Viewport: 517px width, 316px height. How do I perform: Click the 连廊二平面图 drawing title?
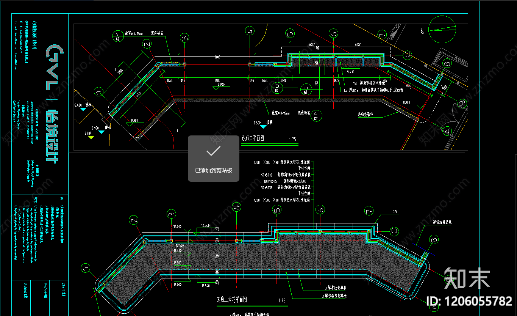253,138
